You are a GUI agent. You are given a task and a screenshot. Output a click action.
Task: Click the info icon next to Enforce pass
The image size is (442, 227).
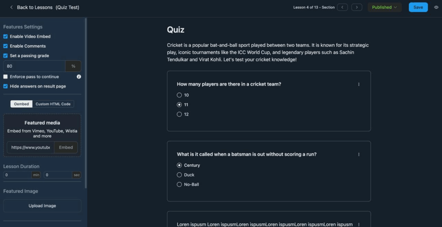[x=79, y=77]
